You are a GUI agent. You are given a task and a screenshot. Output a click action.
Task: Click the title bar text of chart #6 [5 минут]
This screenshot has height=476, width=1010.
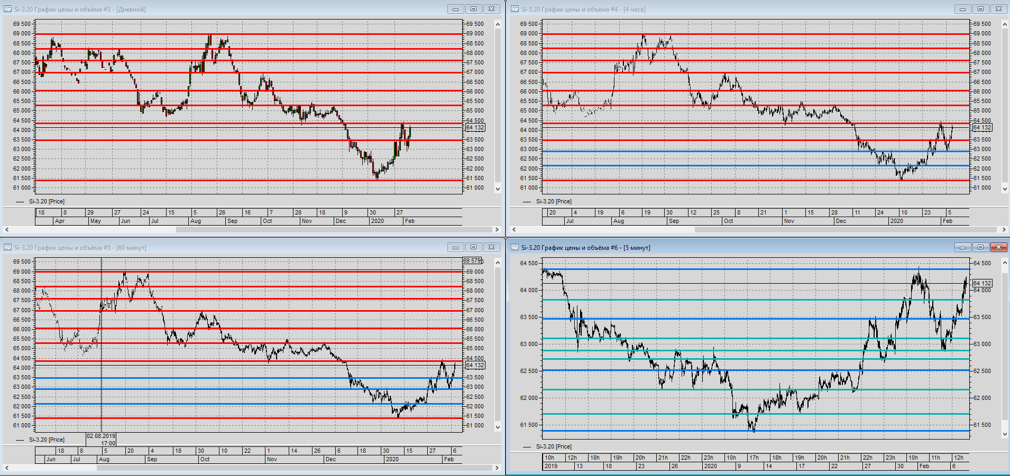[586, 248]
